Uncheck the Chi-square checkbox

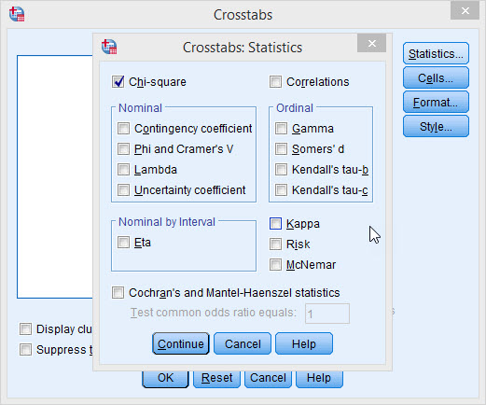point(118,82)
